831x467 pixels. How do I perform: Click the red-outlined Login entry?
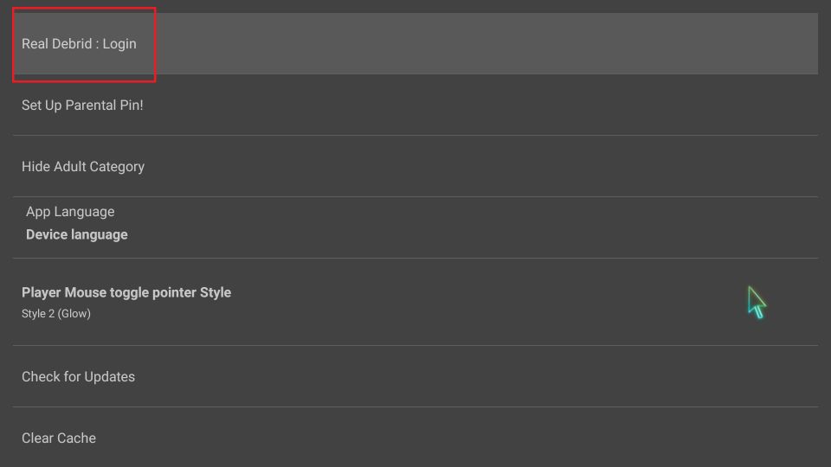click(x=84, y=44)
